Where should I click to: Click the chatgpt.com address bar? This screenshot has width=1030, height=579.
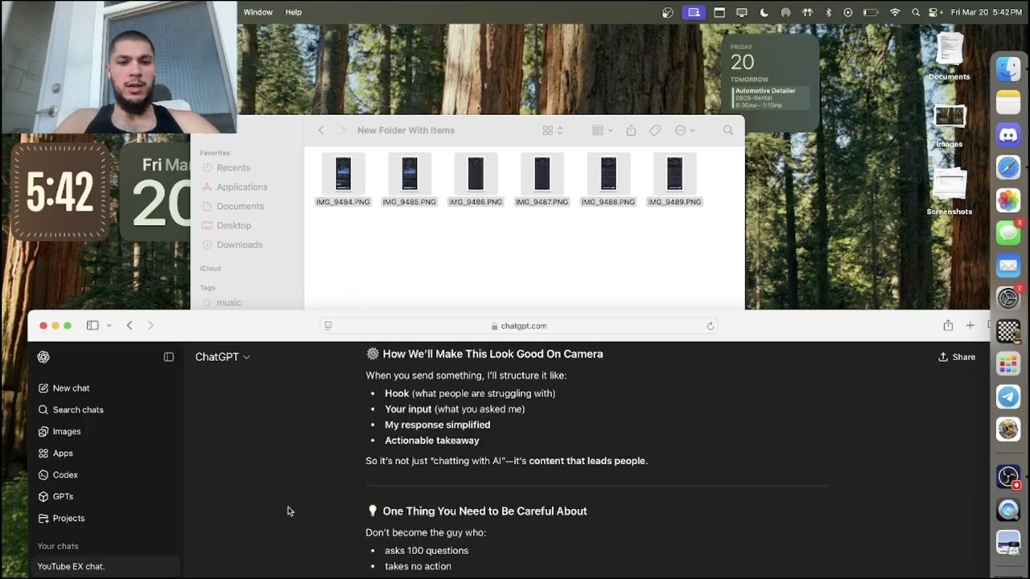pos(519,326)
